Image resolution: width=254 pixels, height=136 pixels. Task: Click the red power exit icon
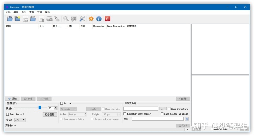[x=108, y=19]
